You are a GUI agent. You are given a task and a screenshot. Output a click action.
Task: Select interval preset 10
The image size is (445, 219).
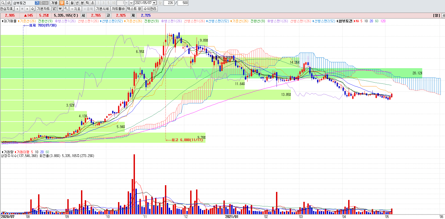click(113, 3)
